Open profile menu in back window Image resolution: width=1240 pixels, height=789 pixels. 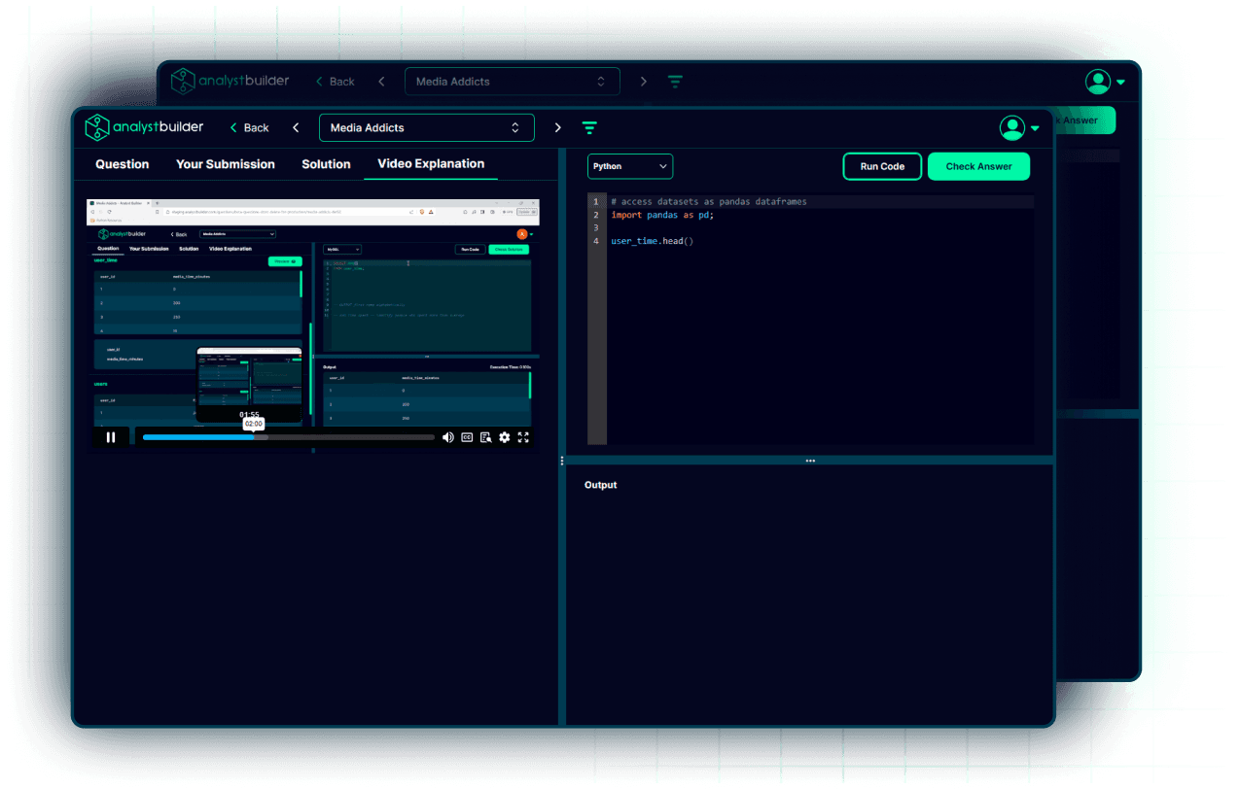(x=1106, y=82)
